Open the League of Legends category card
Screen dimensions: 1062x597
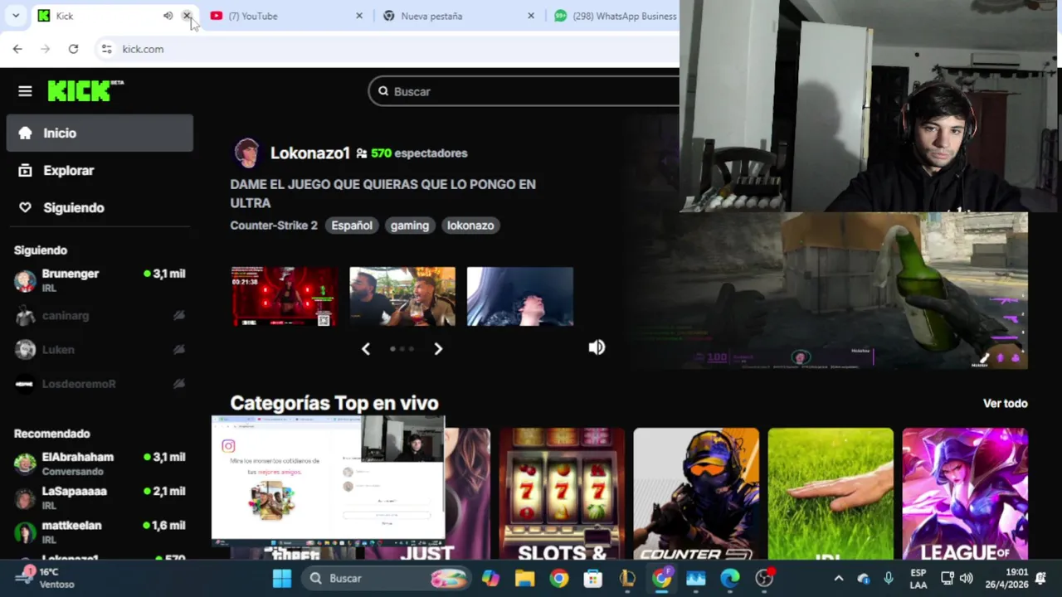point(965,494)
